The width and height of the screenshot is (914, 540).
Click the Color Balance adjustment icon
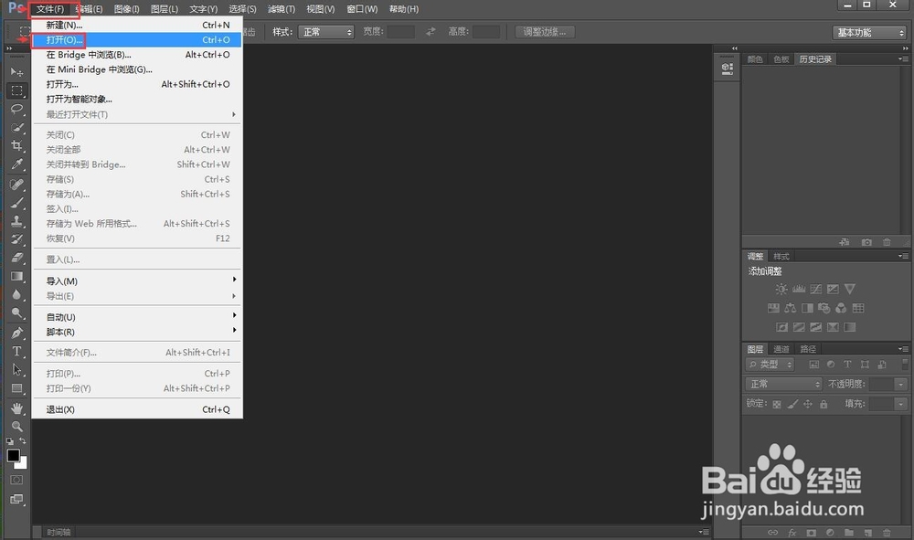tap(791, 308)
